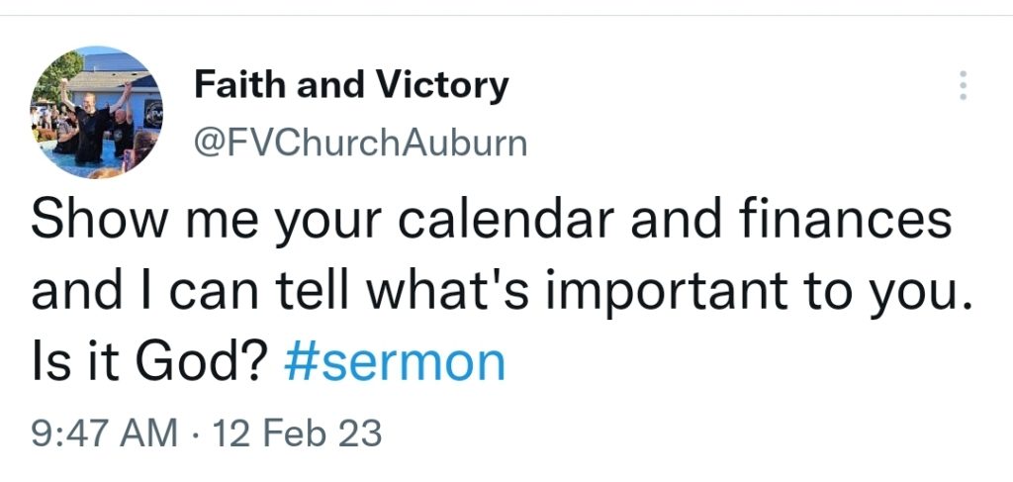Click the man with raised arms in avatar
Screen dimensions: 1013x482
coord(90,120)
